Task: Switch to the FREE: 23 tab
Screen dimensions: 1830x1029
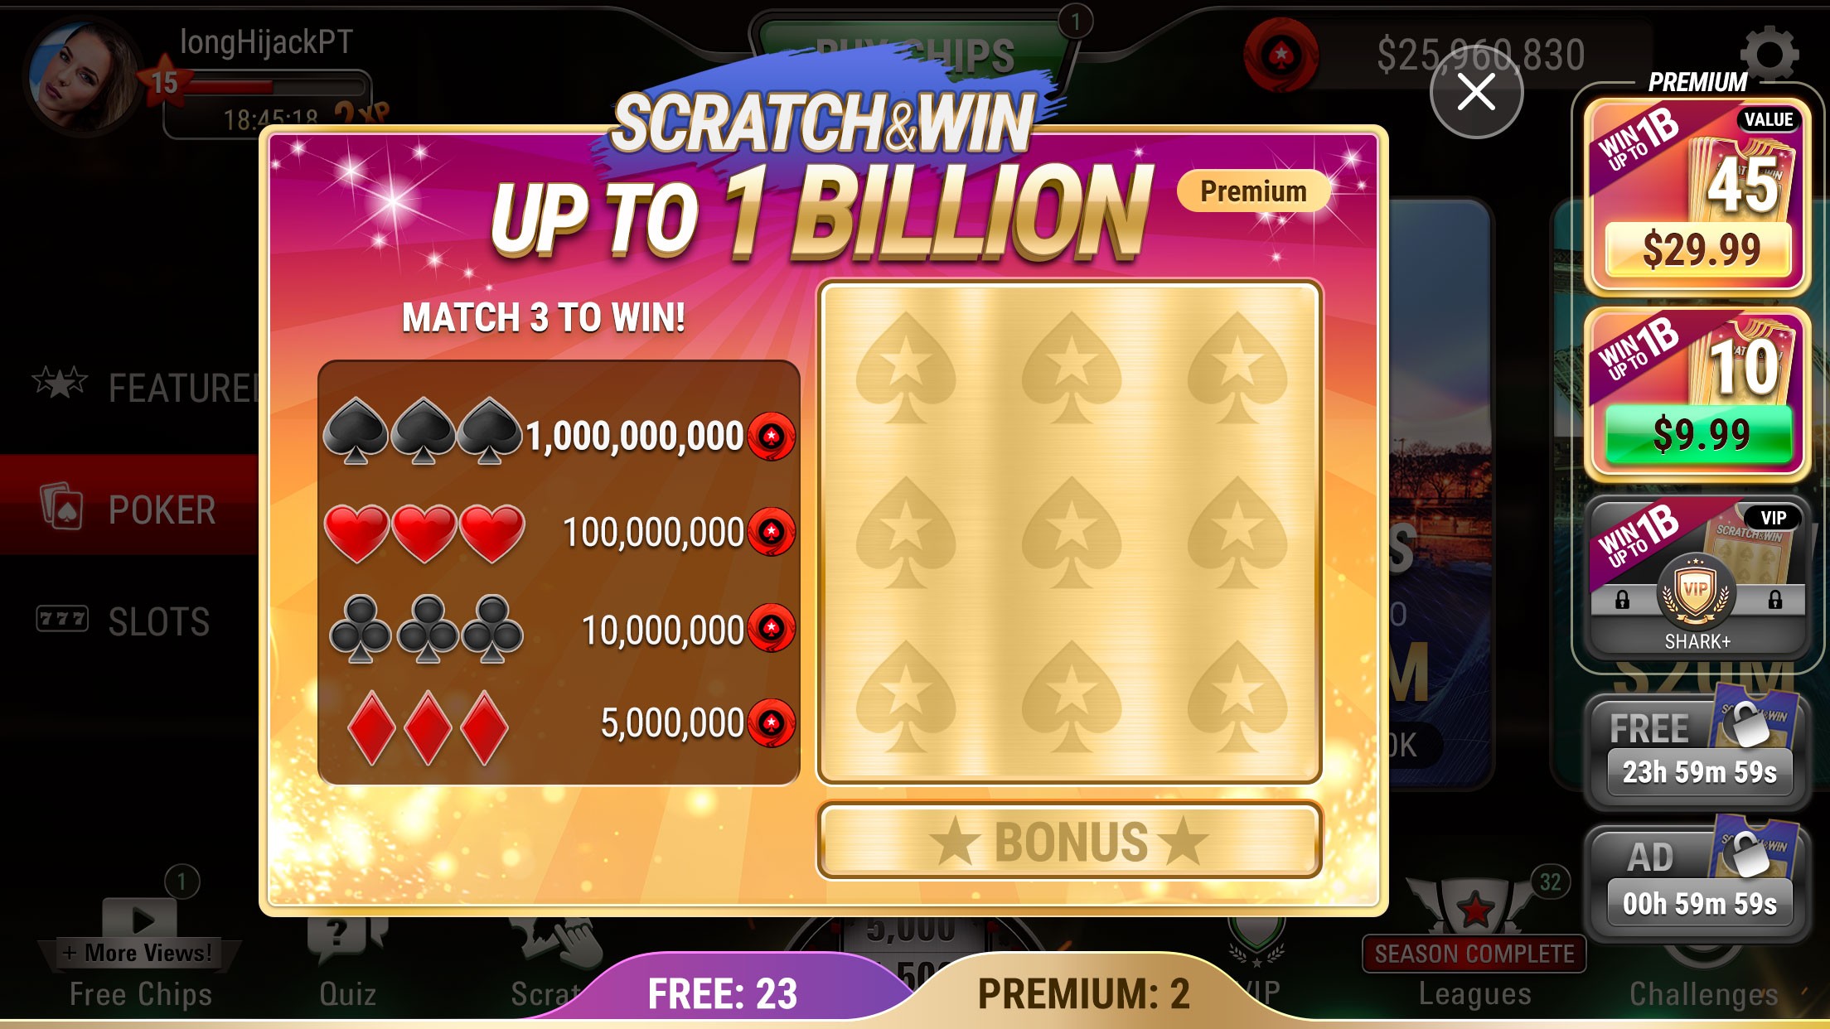Action: (723, 993)
